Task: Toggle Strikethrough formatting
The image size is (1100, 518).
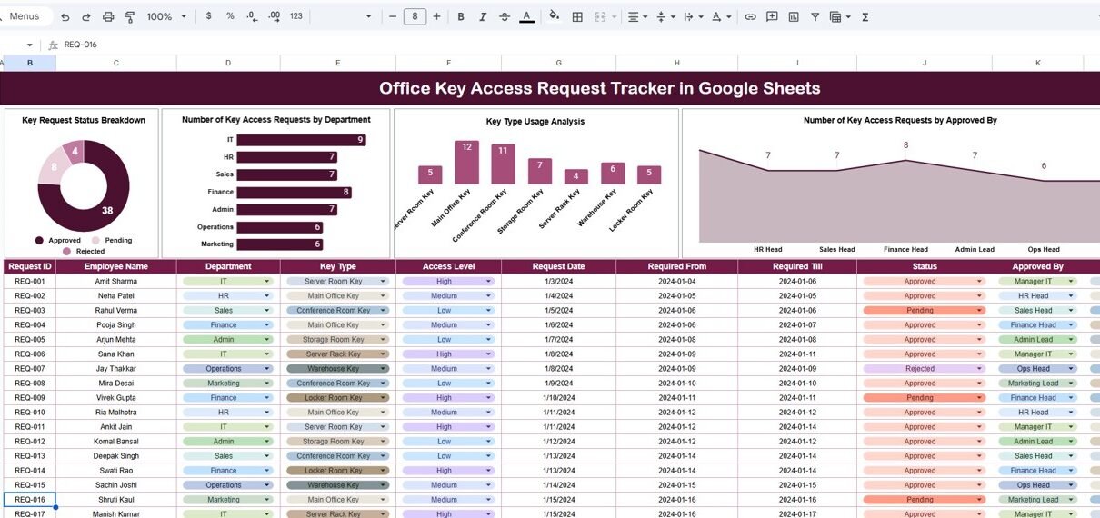Action: pos(505,16)
